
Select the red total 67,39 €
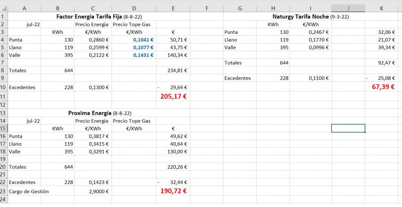pyautogui.click(x=383, y=87)
